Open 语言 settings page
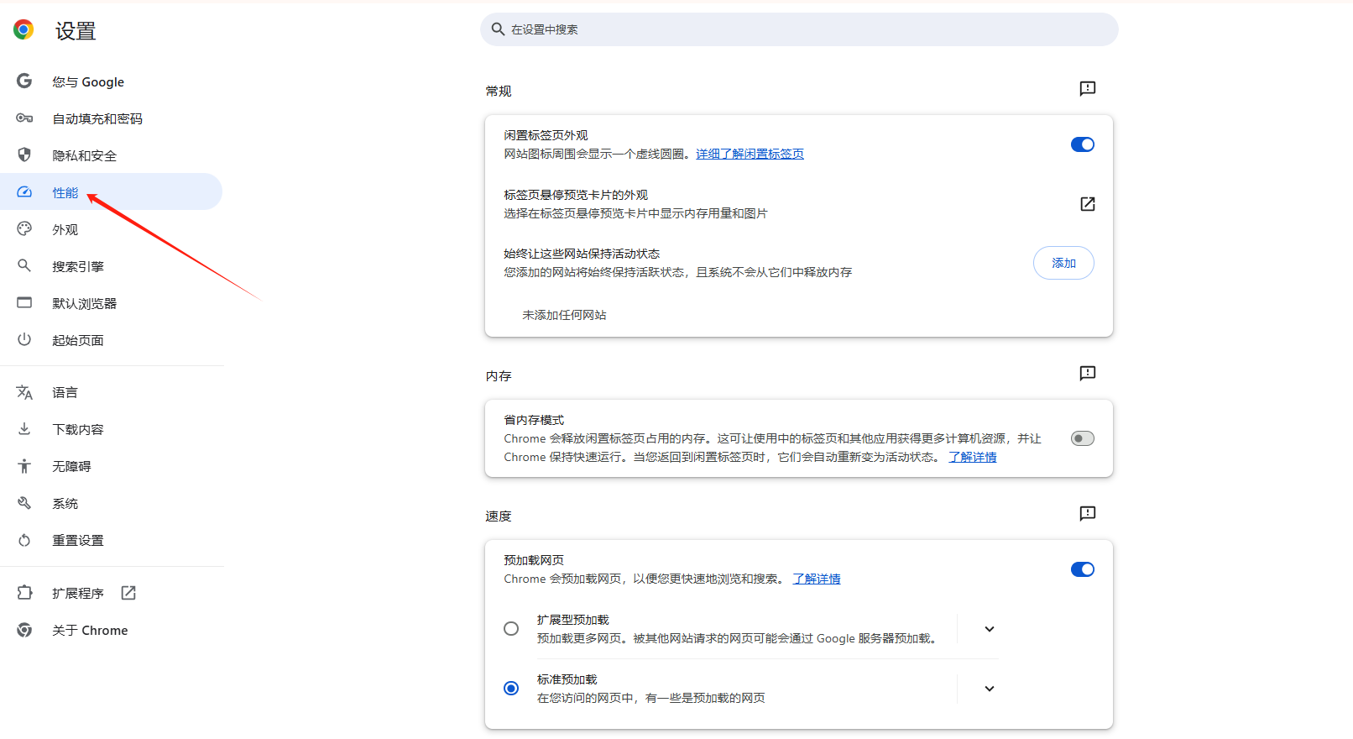The height and width of the screenshot is (739, 1353). (111, 392)
